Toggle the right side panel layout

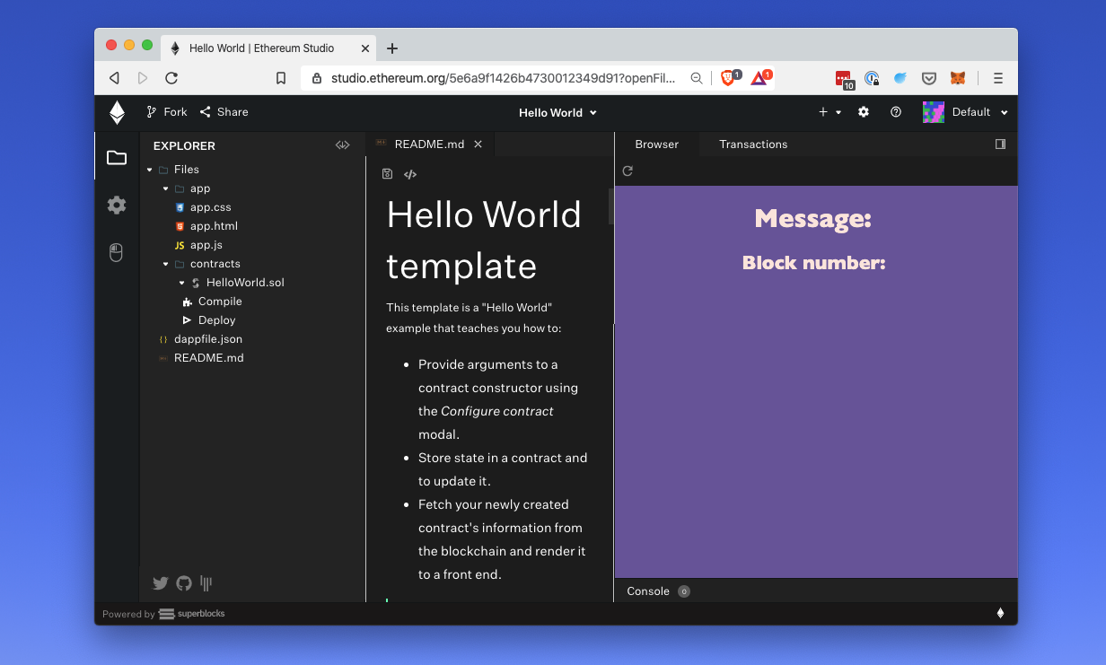tap(1000, 144)
